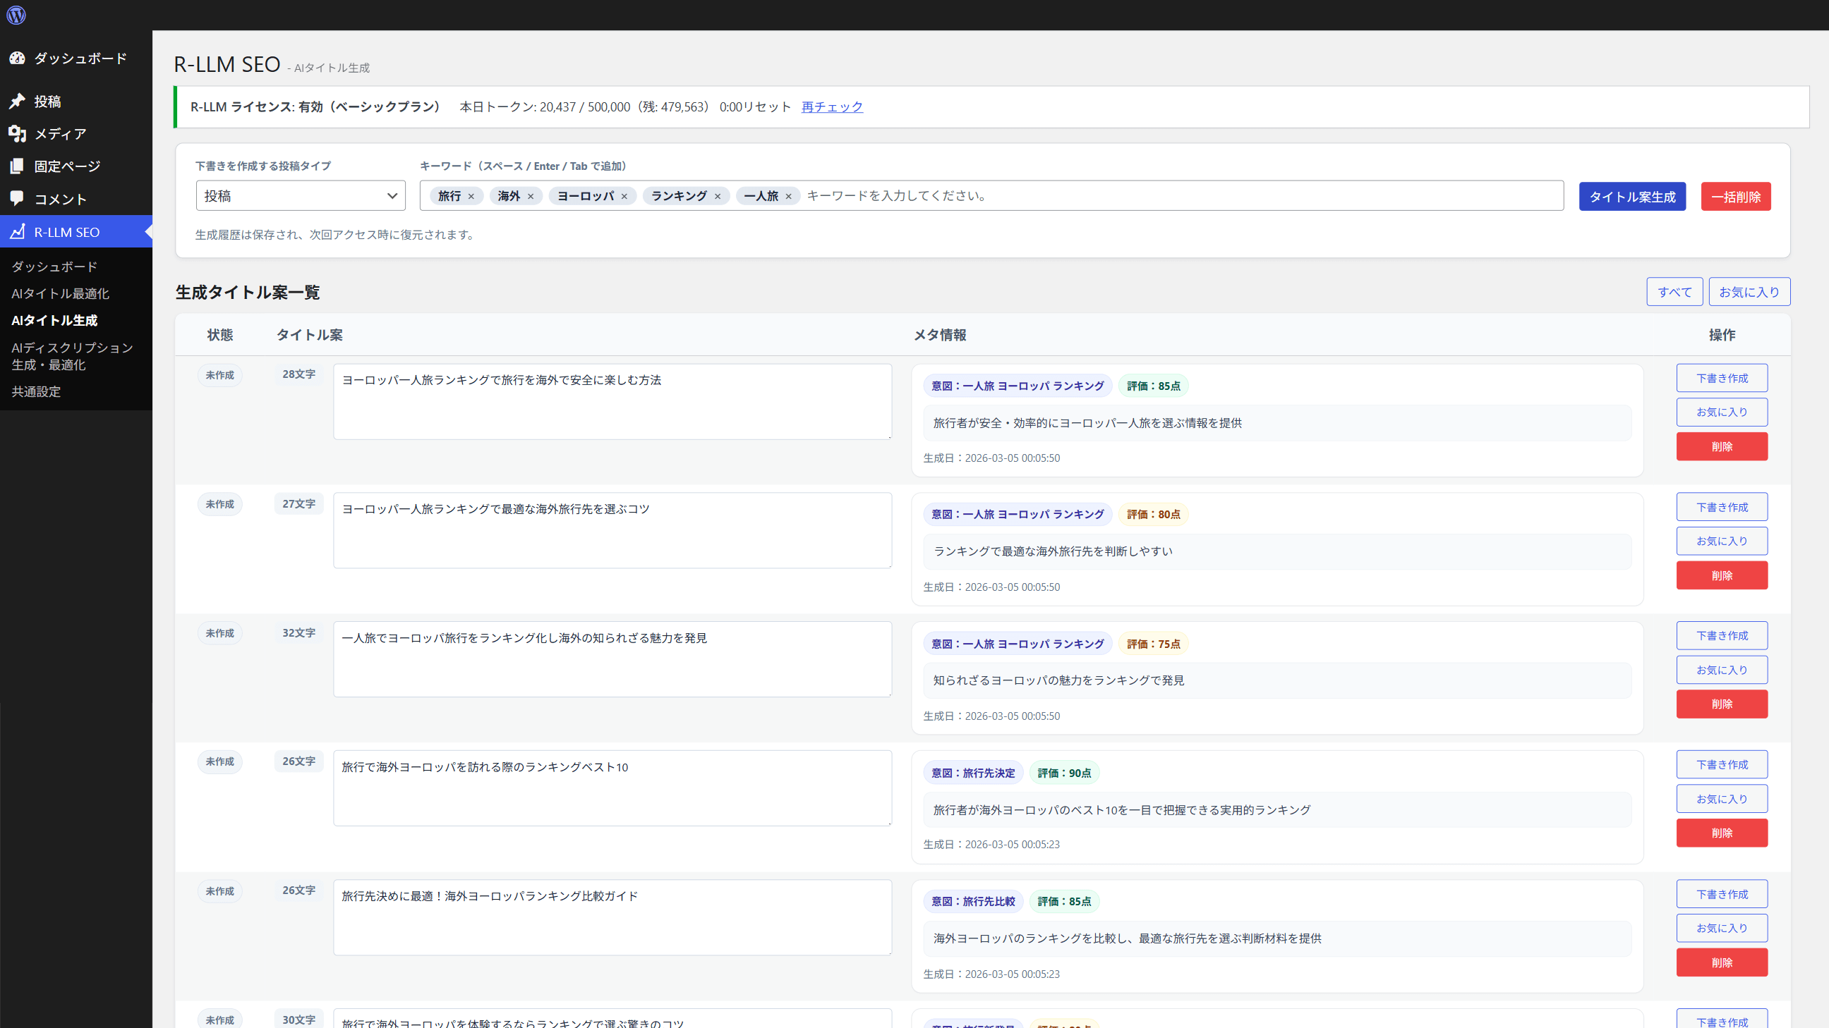
Task: Click the 再チェック license link
Action: pos(832,107)
